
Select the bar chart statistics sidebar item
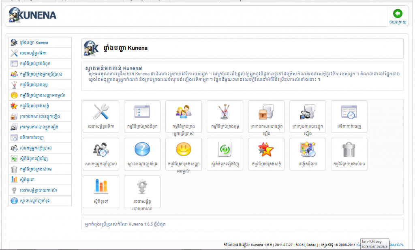(x=40, y=180)
